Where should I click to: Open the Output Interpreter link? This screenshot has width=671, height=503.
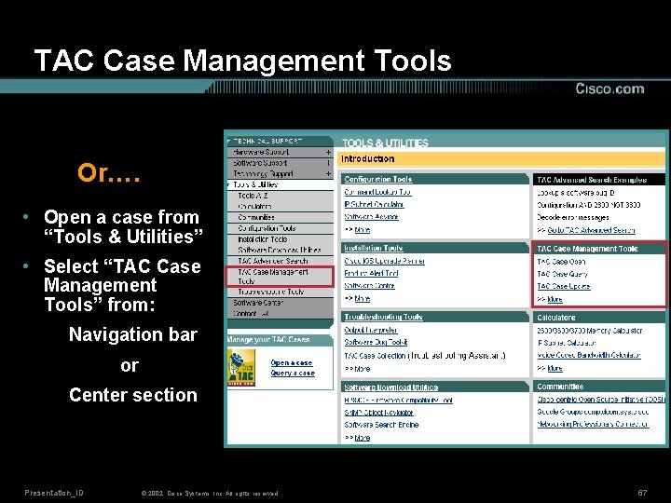pyautogui.click(x=371, y=330)
